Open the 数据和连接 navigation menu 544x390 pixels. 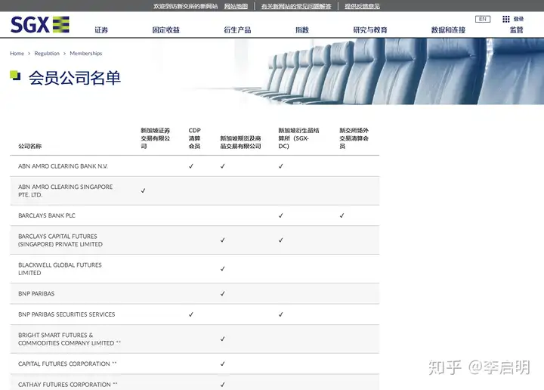click(448, 30)
